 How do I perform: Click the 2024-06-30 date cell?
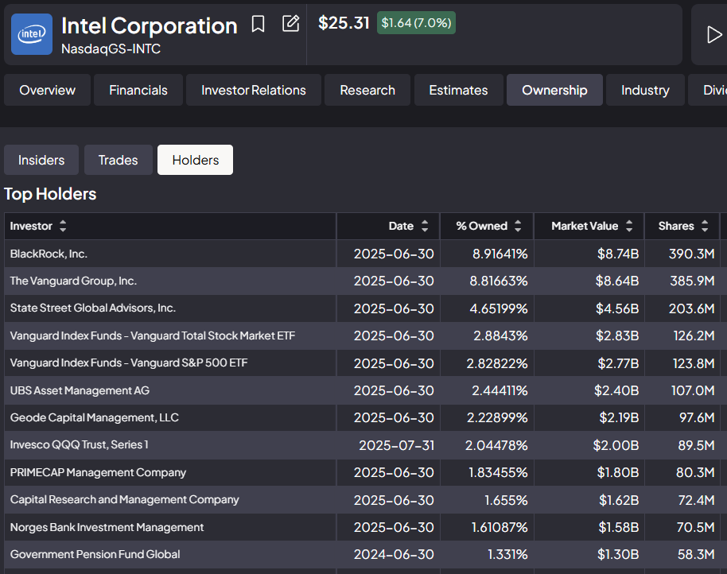[394, 555]
